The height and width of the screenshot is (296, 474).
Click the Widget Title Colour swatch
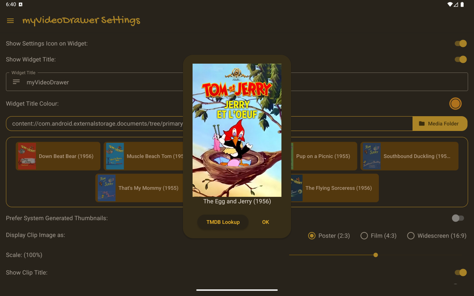(x=455, y=104)
